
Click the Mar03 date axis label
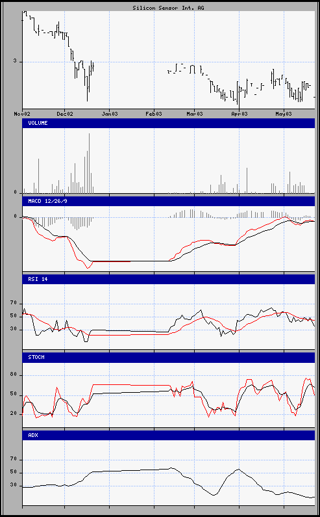pyautogui.click(x=195, y=114)
